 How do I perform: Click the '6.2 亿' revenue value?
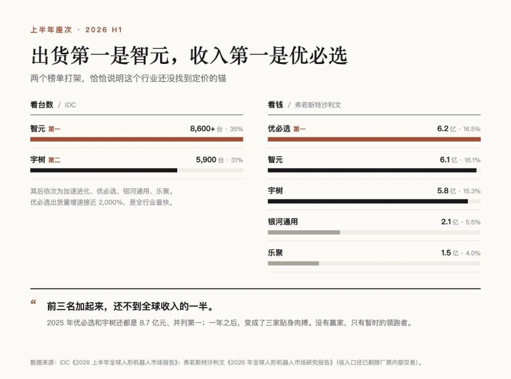tap(447, 128)
